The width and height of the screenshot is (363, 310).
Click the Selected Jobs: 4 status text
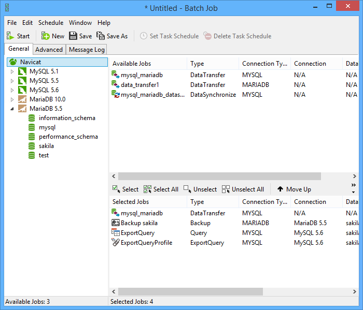tap(132, 301)
